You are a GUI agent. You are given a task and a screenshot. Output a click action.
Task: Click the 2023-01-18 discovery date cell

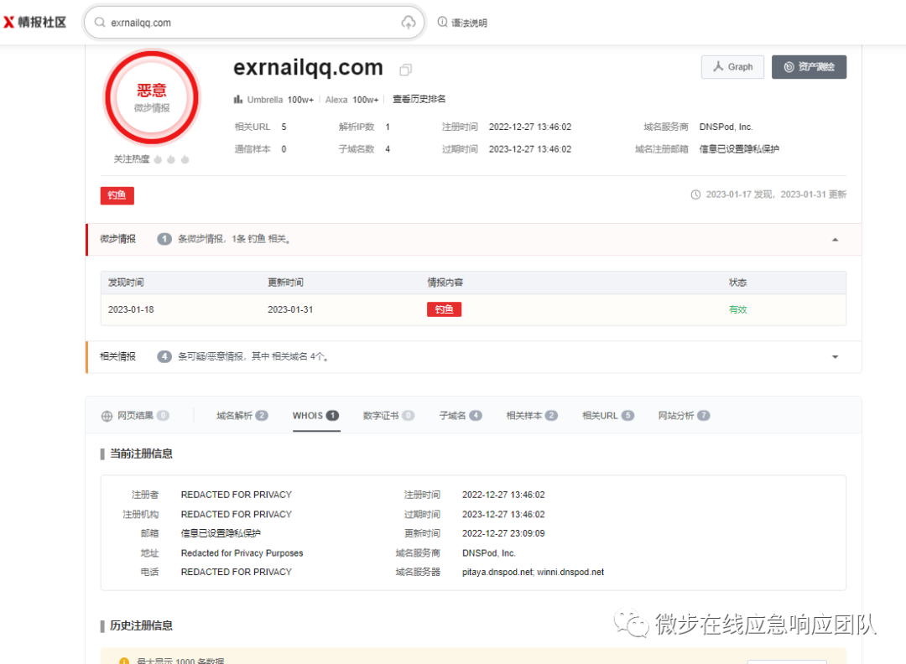[131, 309]
